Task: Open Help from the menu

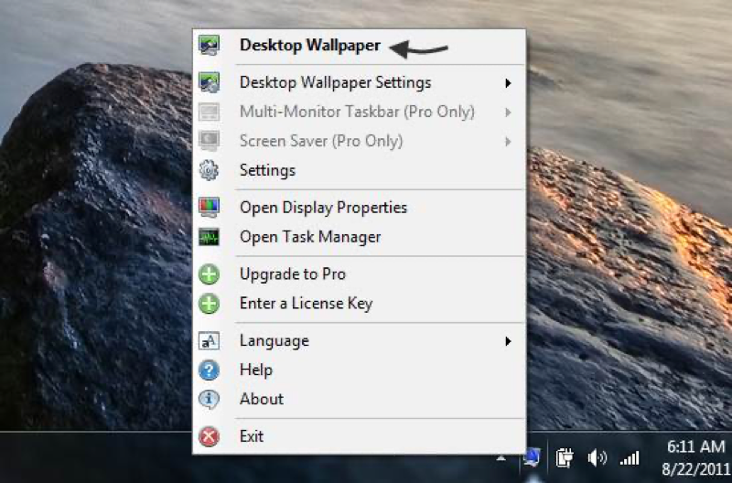Action: pos(359,370)
